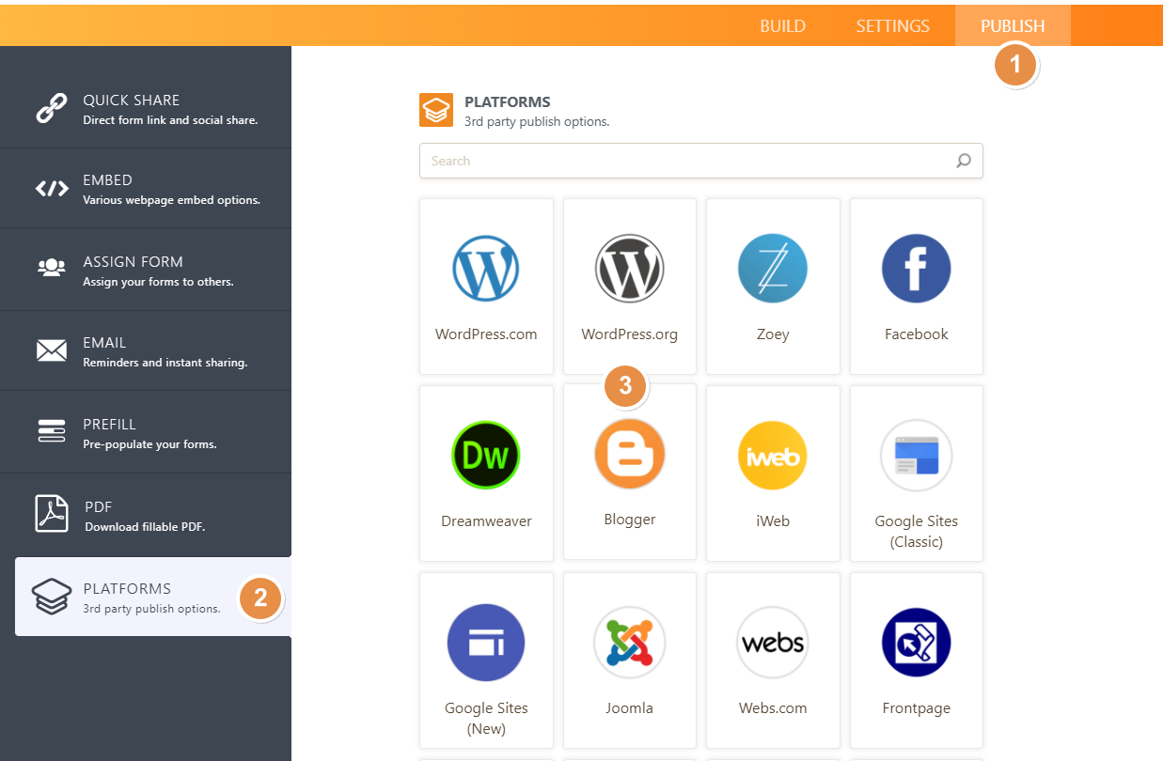
Task: Choose the iWeb platform icon
Action: [772, 456]
